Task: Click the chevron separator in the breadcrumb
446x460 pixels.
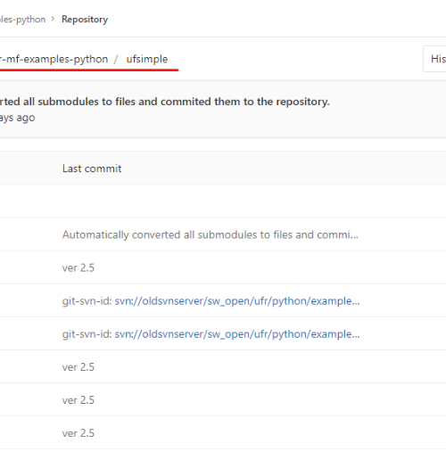Action: tap(54, 19)
